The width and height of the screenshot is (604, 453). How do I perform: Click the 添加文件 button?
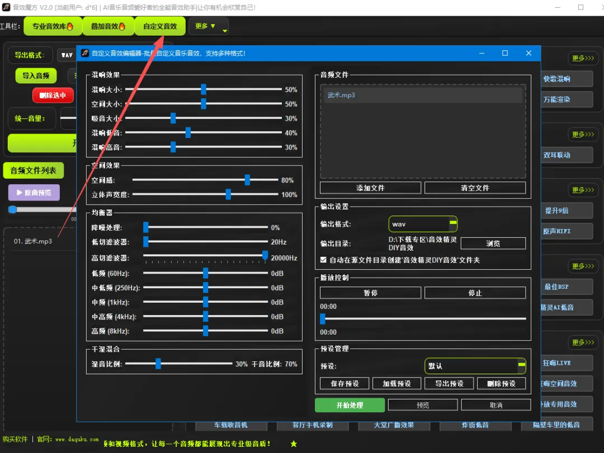[x=370, y=188]
